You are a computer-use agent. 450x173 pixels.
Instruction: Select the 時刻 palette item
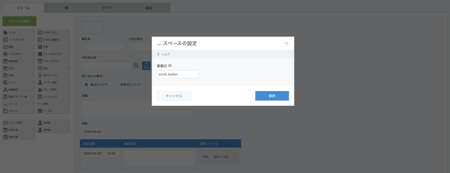click(53, 68)
